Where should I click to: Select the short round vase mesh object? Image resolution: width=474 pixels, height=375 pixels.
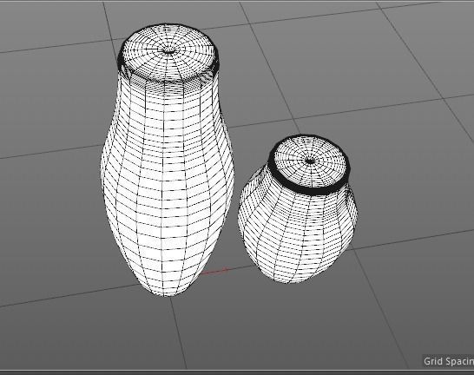(x=298, y=209)
